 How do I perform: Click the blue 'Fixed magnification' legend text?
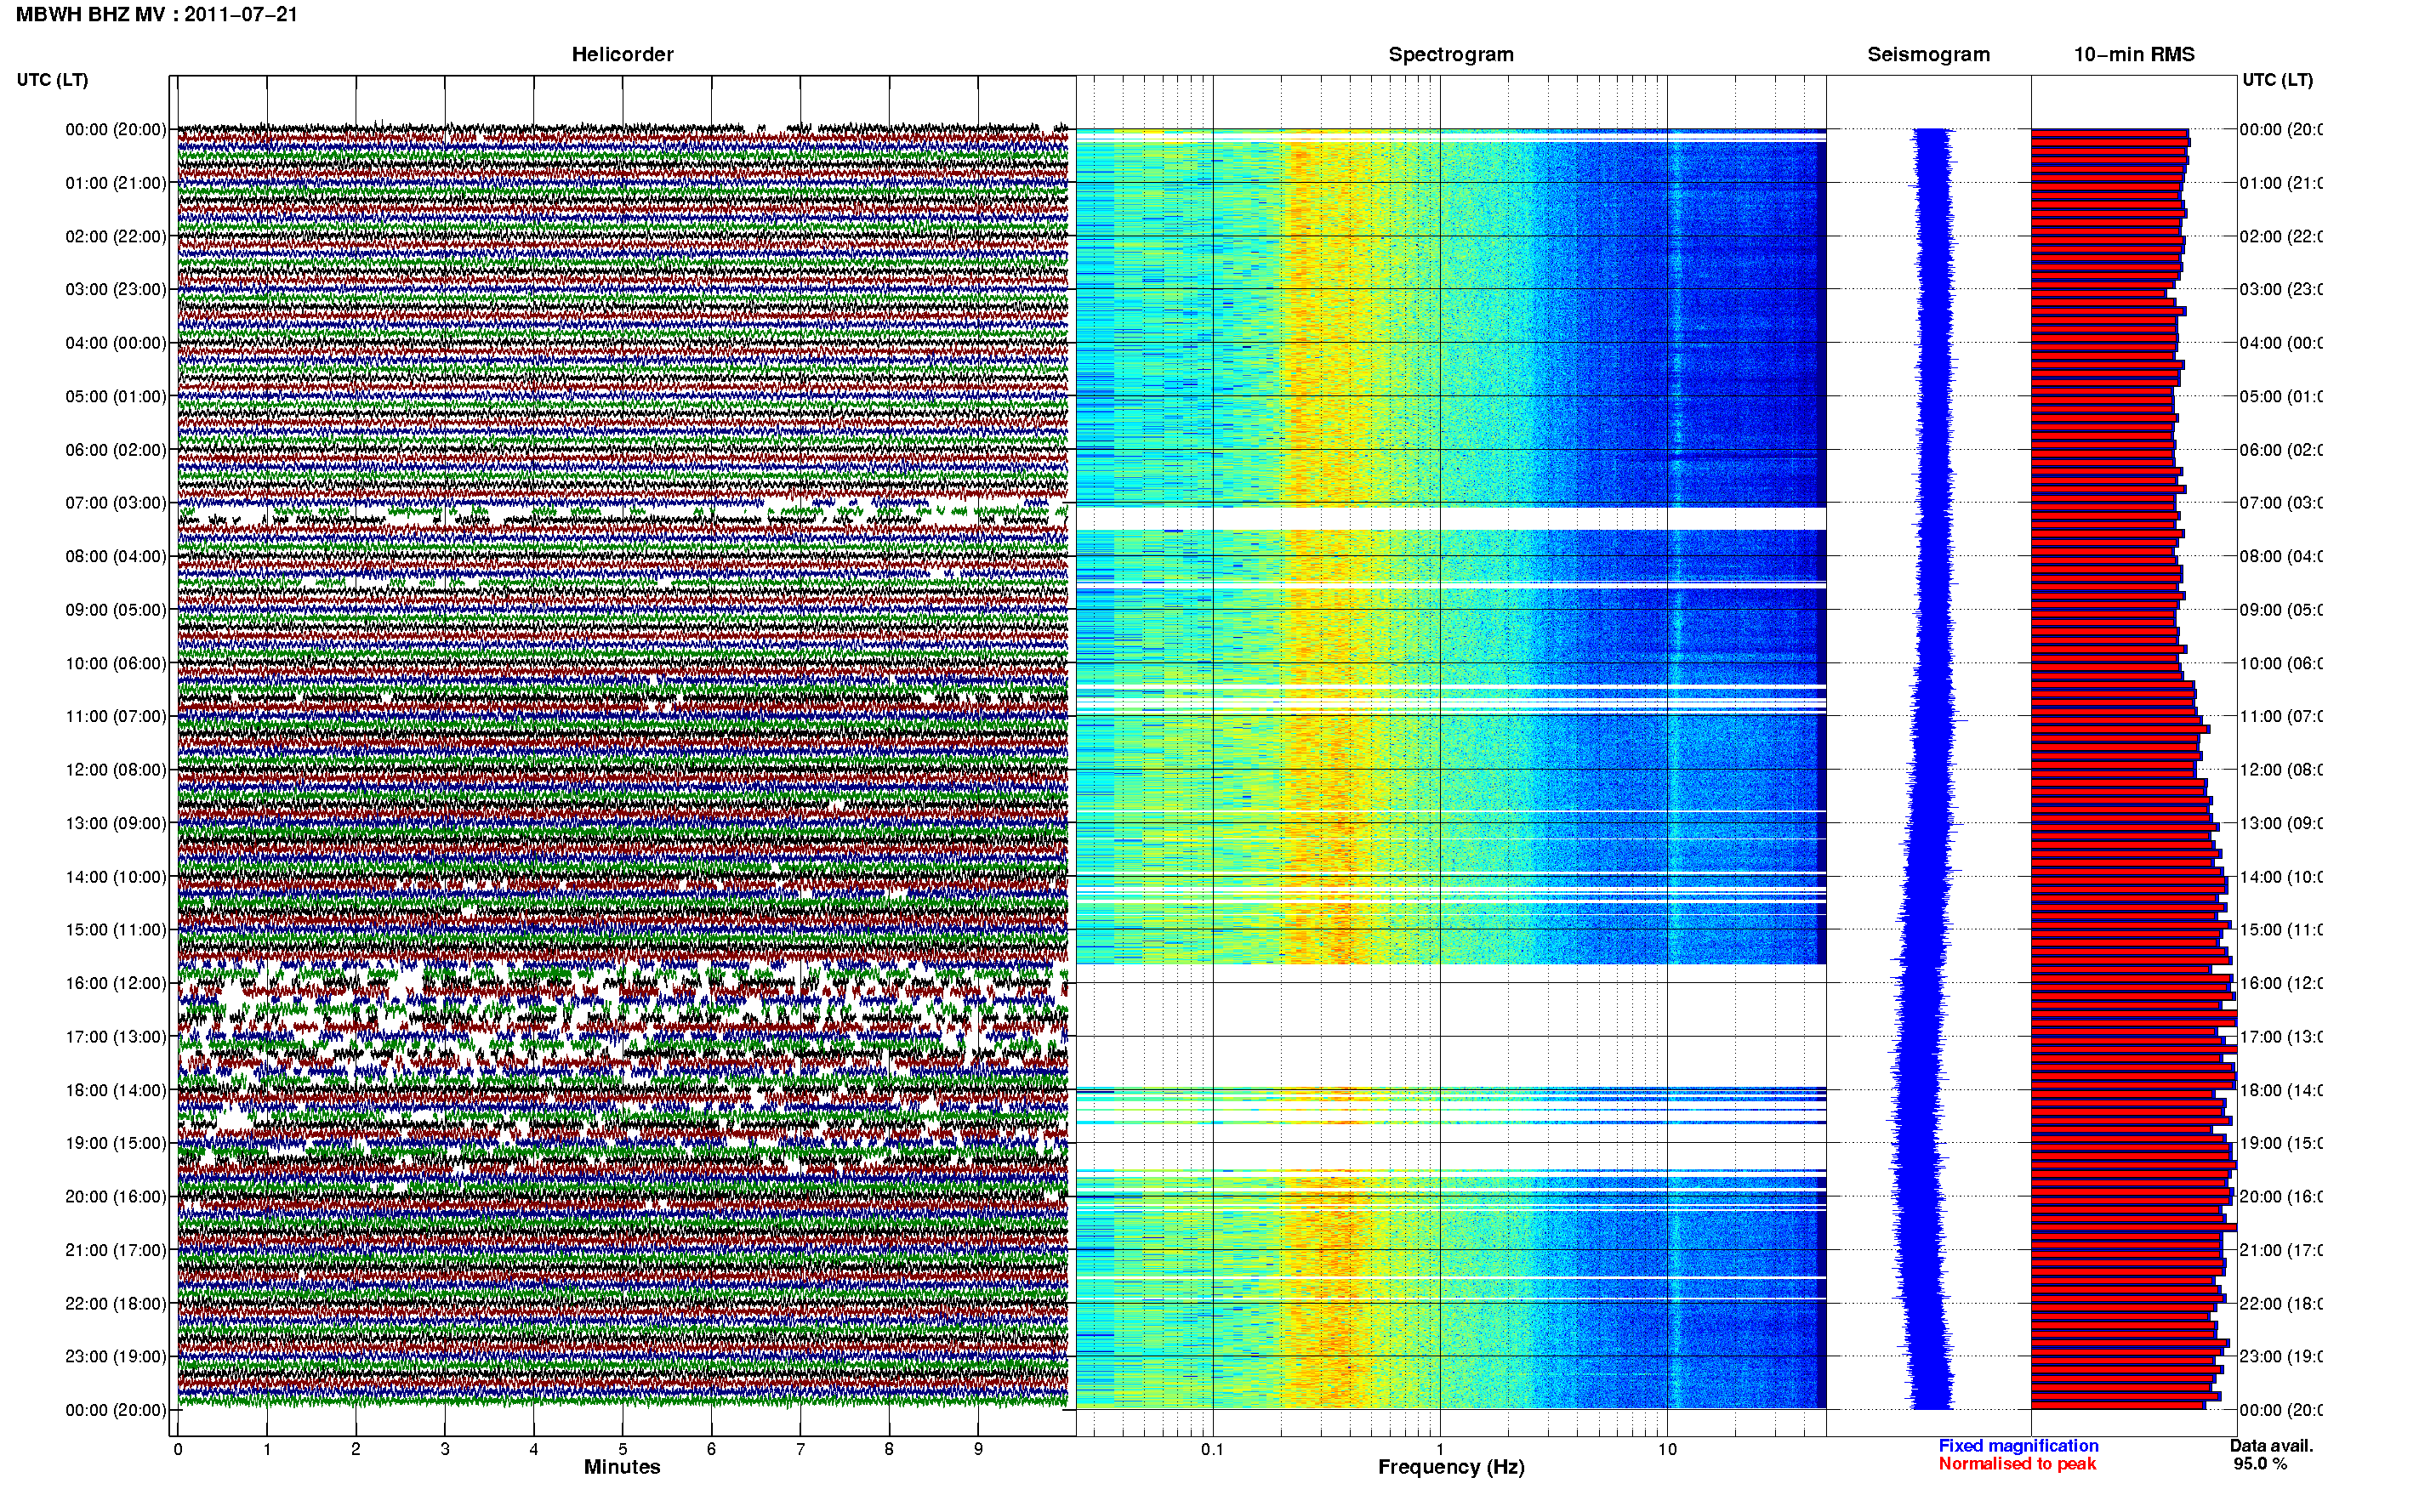[2018, 1446]
